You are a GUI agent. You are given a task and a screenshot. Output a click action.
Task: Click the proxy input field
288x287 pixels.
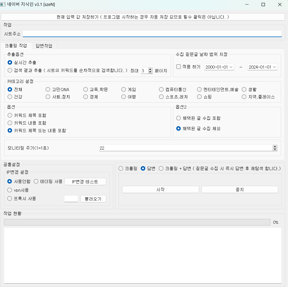pyautogui.click(x=71, y=199)
